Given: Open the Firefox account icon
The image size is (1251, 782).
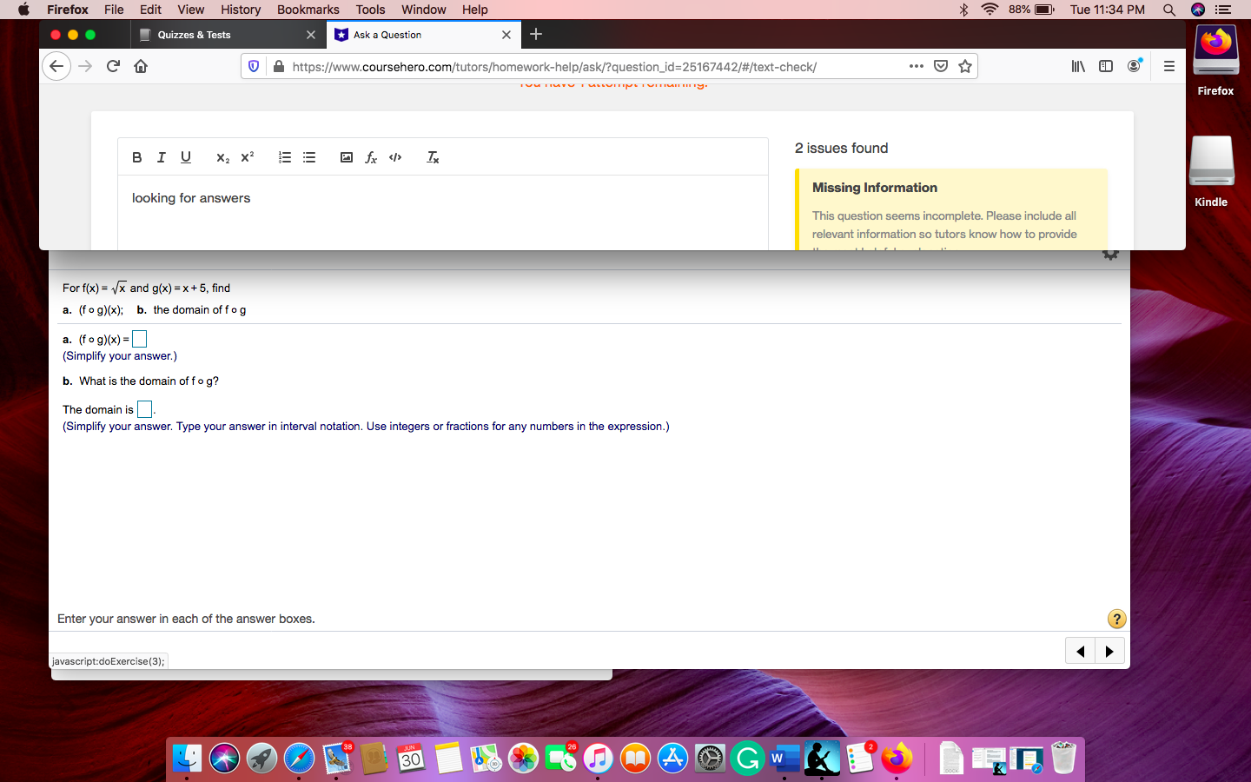Looking at the screenshot, I should click(x=1134, y=66).
